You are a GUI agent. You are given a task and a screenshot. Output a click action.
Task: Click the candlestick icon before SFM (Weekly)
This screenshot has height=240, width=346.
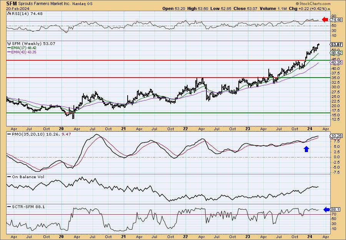[9, 43]
